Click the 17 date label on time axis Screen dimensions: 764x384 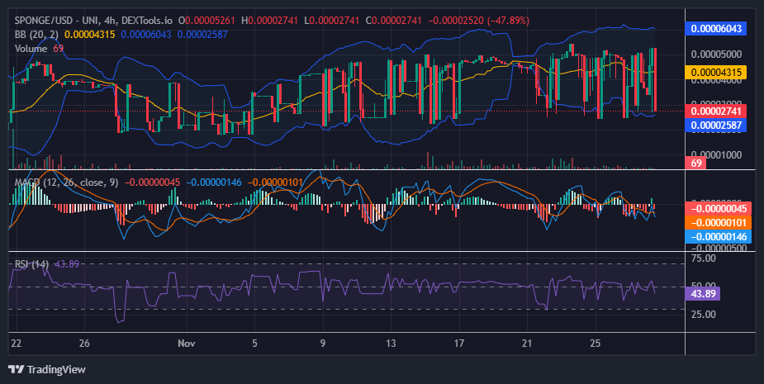click(459, 343)
